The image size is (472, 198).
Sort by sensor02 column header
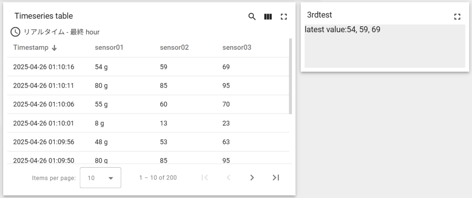point(174,48)
